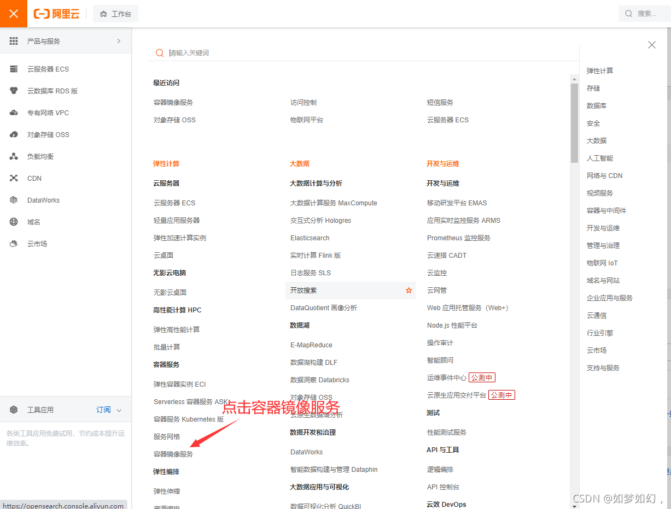This screenshot has height=509, width=671.
Task: Select the 云服务器 ECS sidebar icon
Action: (x=14, y=69)
